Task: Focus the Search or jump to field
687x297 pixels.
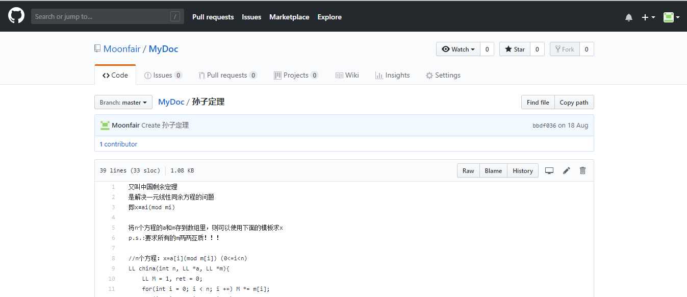Action: 107,16
